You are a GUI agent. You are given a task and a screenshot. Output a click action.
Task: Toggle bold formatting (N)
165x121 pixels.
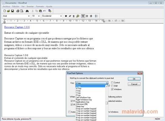[x=66, y=16]
